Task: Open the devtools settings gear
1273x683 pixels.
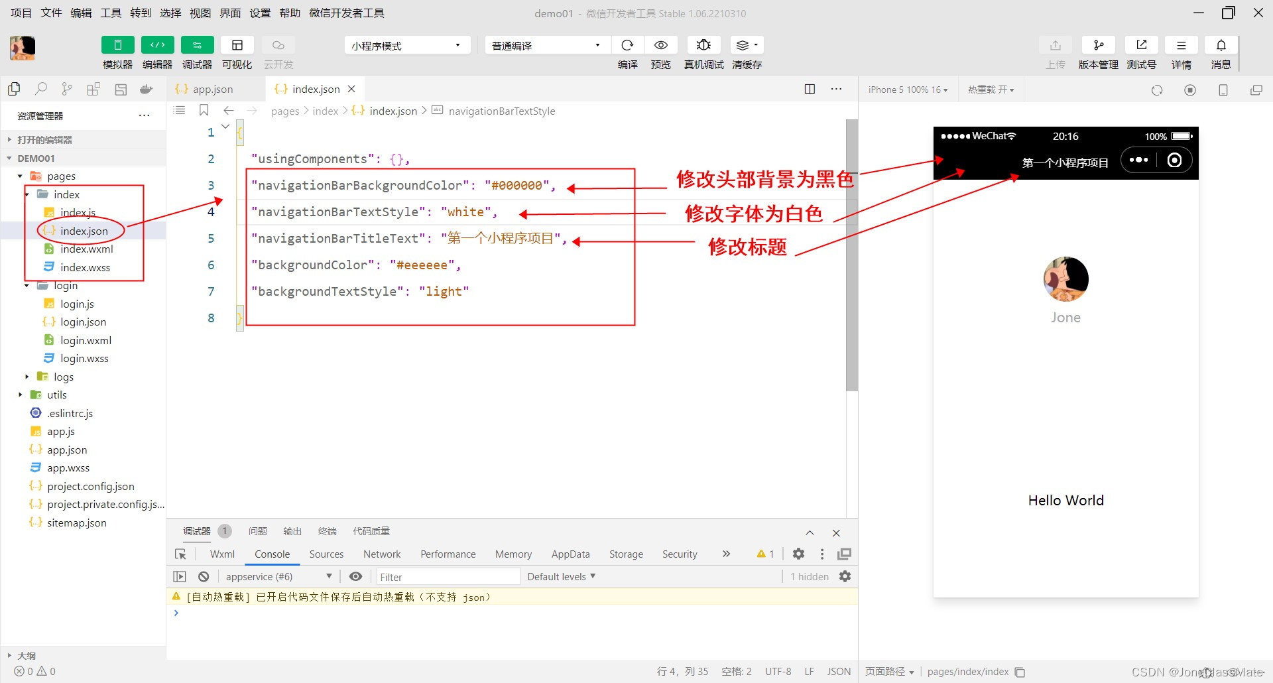Action: (799, 554)
